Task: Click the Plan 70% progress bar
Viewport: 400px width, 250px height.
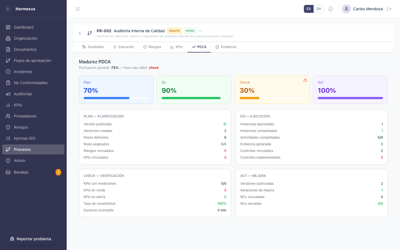Action: (116, 98)
